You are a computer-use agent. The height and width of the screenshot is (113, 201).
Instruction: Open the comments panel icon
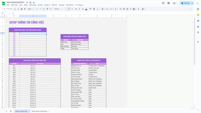click(168, 3)
